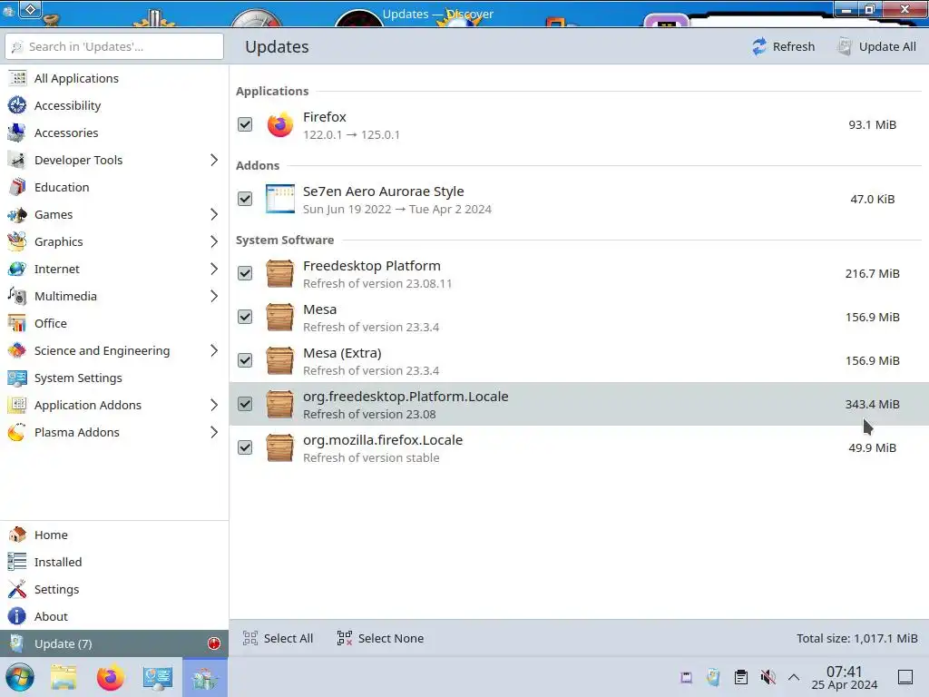The width and height of the screenshot is (929, 697).
Task: Select the Mesa (Extra) row title
Action: (342, 353)
